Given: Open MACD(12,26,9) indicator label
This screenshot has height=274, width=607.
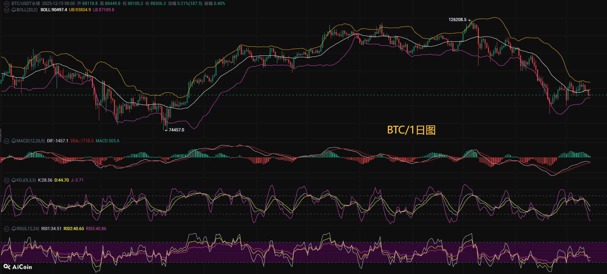Looking at the screenshot, I should click(31, 141).
